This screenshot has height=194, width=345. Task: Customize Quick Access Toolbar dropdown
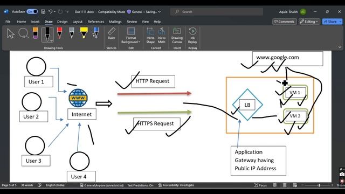[67, 12]
